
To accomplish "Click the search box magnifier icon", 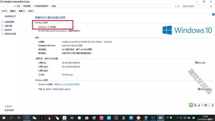I will tap(211, 6).
